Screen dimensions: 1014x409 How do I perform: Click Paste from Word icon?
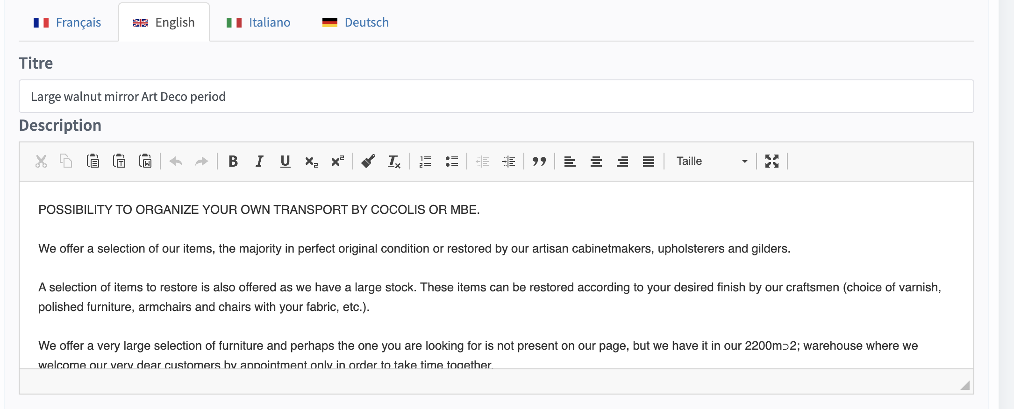point(145,162)
